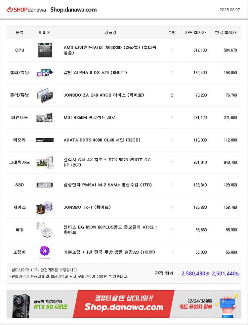Select the MSI B650M 프로젝트 제로 product name
Viewport: 248px width, 325px height.
point(90,117)
